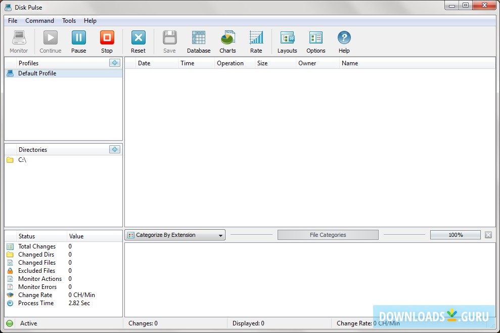500x333 pixels.
Task: Click the 100% zoom button
Action: point(456,235)
